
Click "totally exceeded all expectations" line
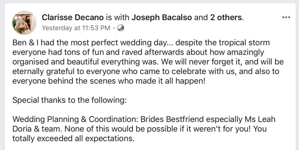click(x=73, y=138)
